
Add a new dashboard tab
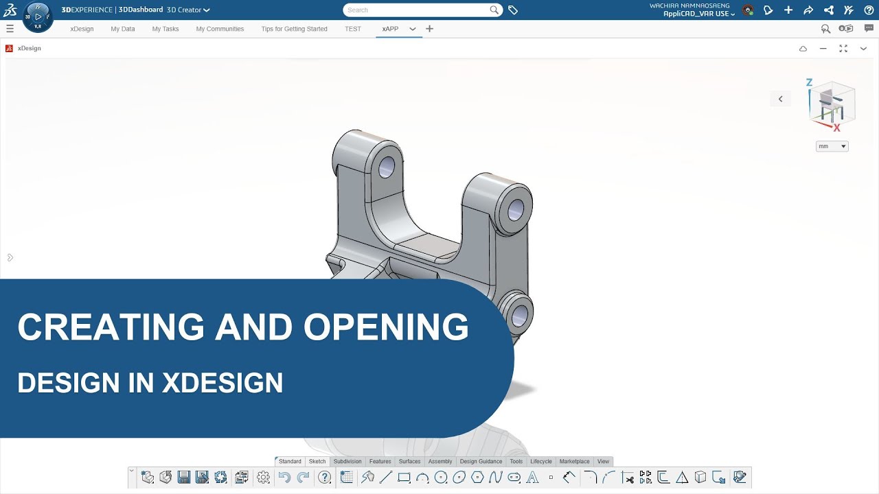430,29
